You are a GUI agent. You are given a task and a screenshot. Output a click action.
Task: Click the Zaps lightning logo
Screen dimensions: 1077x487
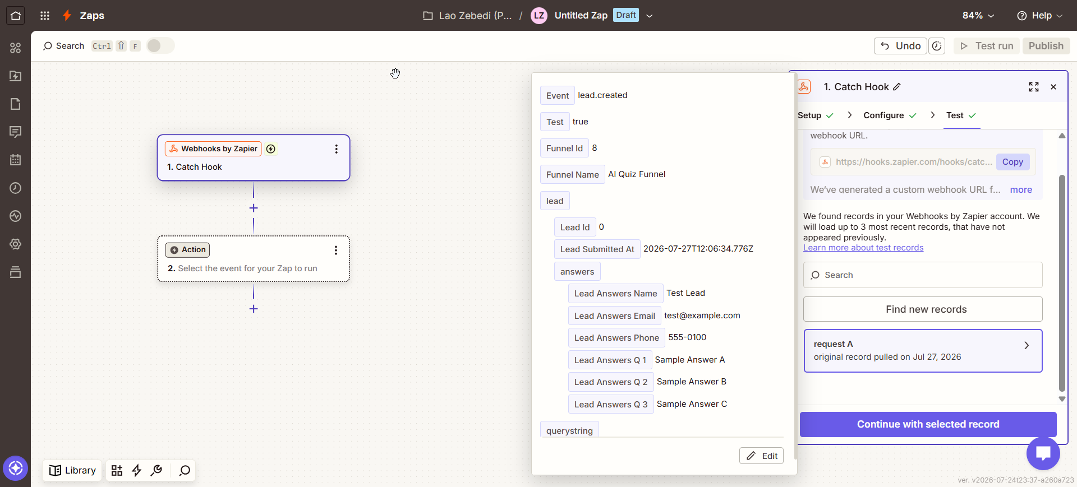click(x=67, y=16)
